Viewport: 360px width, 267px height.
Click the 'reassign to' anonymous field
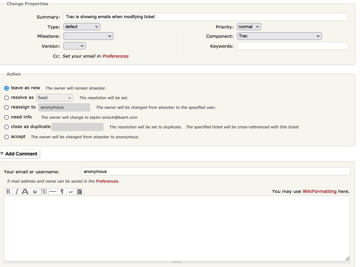(64, 107)
